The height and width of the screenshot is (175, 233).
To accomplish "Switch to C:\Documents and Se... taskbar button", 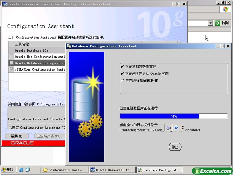I will coord(65,170).
